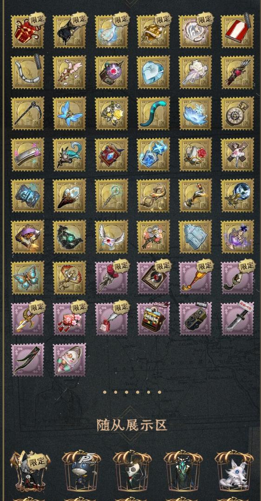
Task: Select the red gift box accessory stamp
Action: 27,32
